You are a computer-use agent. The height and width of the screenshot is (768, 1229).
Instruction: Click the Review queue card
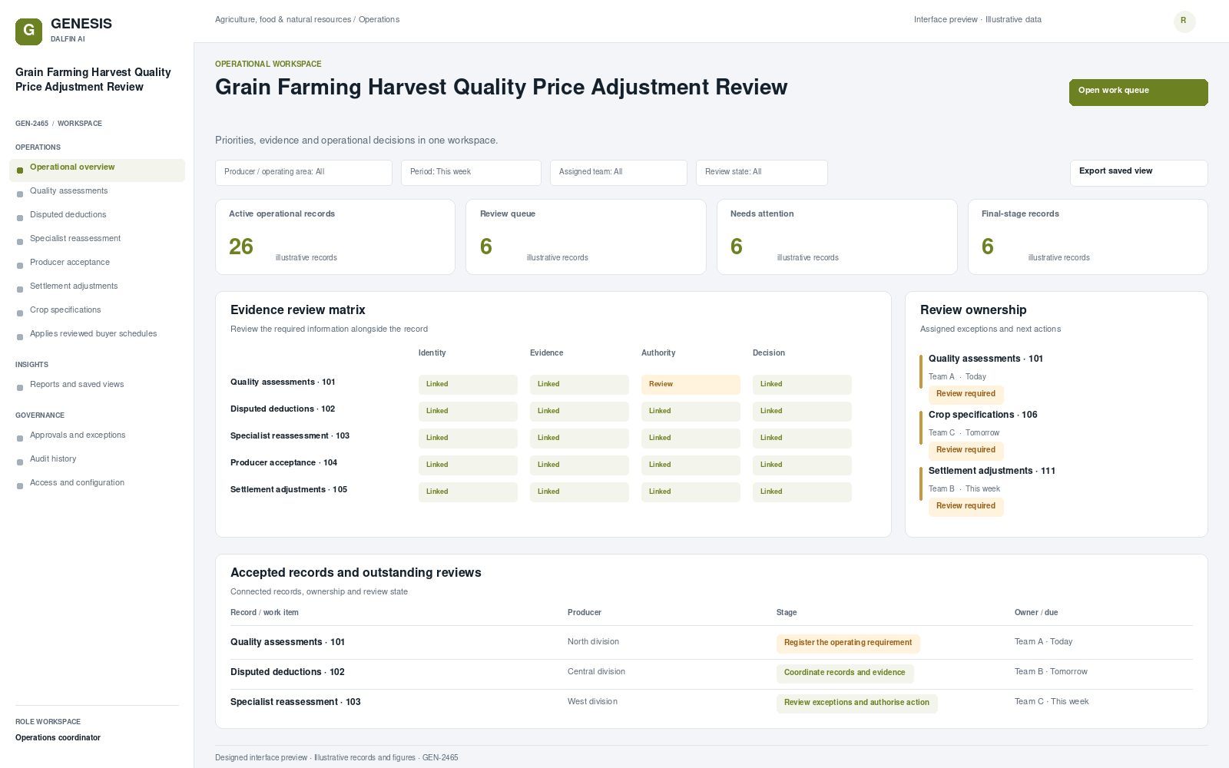point(585,237)
